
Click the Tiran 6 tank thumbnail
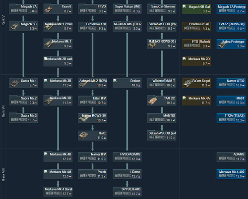click(49, 9)
